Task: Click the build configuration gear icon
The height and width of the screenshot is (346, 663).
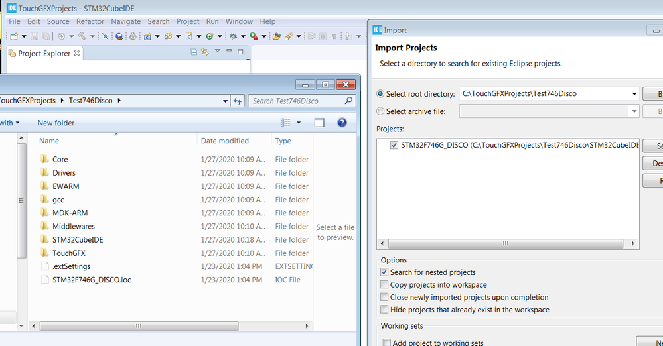Action: pos(62,36)
